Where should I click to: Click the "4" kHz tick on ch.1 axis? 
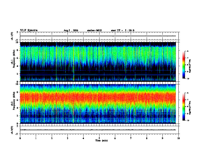pyautogui.click(x=18, y=66)
